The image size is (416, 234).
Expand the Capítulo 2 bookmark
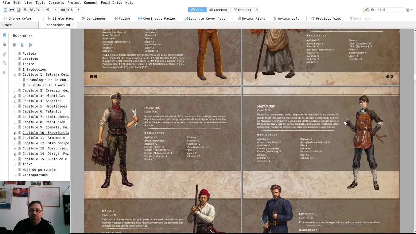15,91
